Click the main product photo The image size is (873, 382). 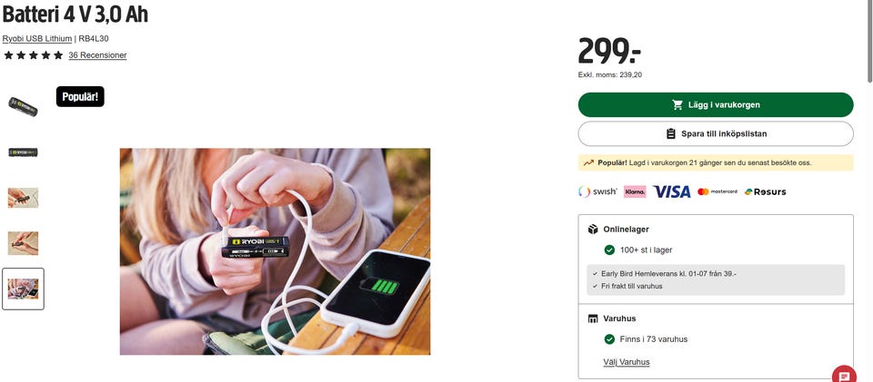pyautogui.click(x=275, y=251)
